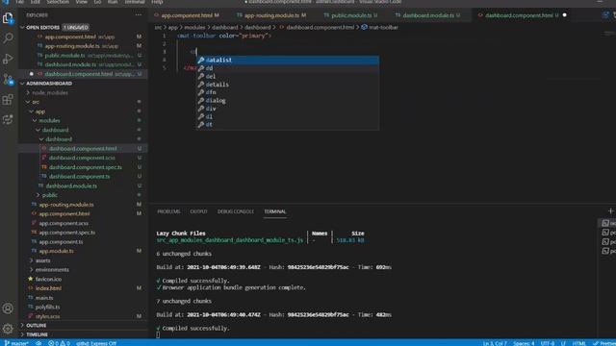The image size is (616, 346).
Task: Click the errors and warnings status indicator
Action: pos(59,343)
